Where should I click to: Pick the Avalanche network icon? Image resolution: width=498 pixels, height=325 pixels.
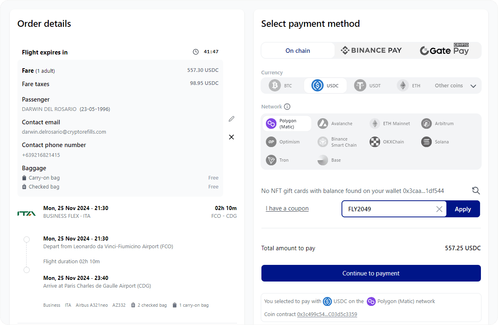coord(323,123)
